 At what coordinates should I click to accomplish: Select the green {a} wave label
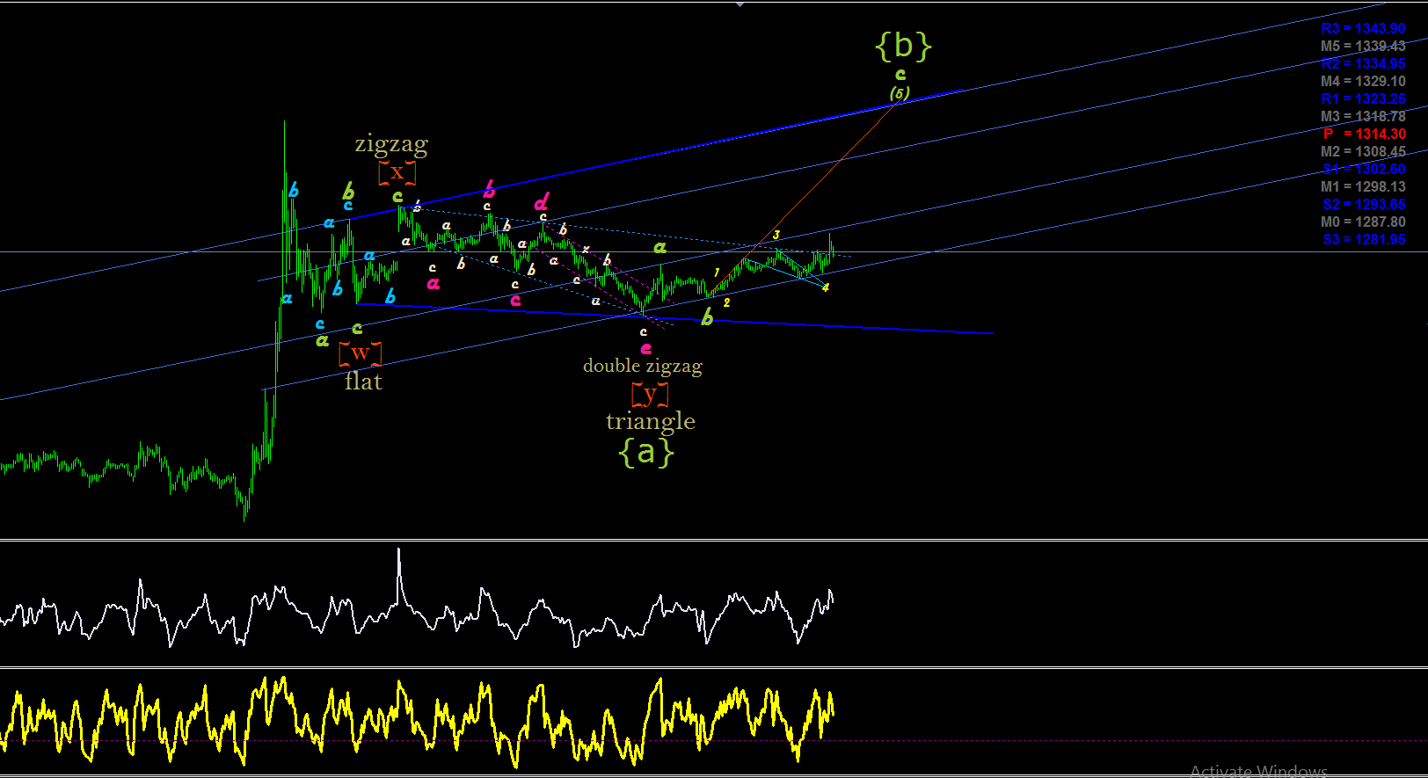tap(646, 451)
